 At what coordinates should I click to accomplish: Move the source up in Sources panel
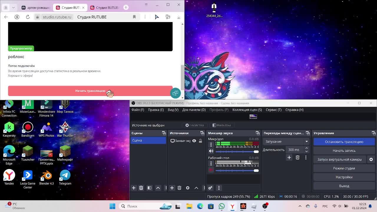[x=196, y=188]
